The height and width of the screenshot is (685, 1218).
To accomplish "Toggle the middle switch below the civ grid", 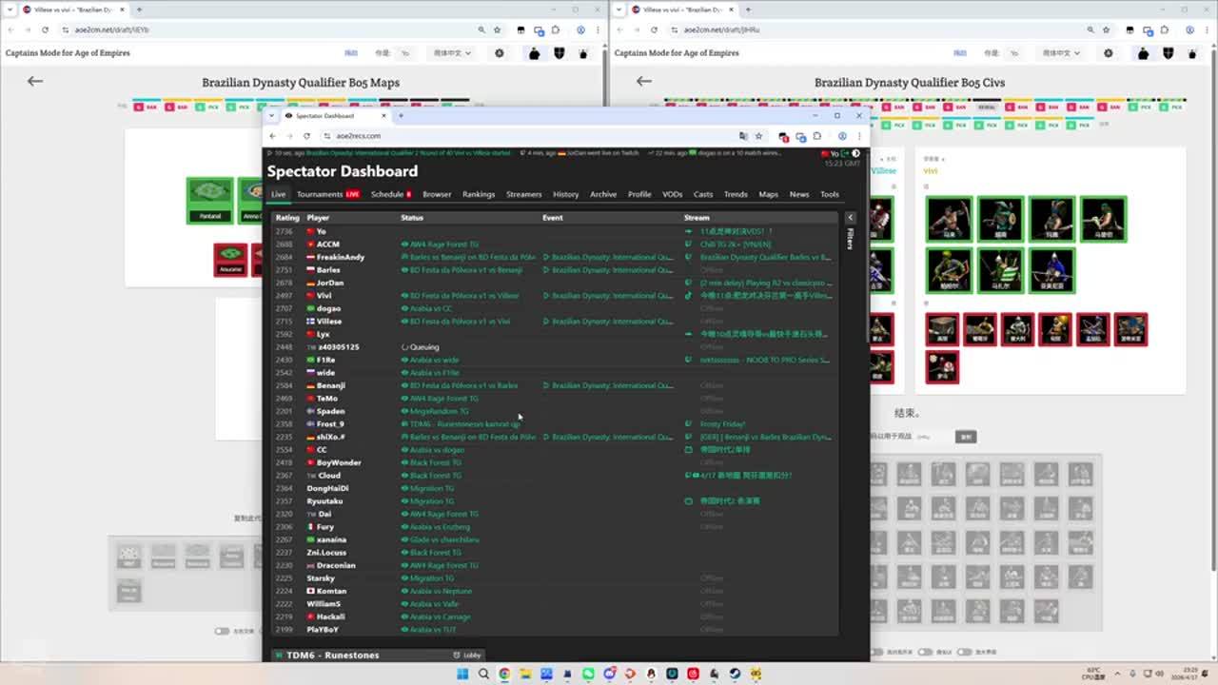I will (x=924, y=653).
